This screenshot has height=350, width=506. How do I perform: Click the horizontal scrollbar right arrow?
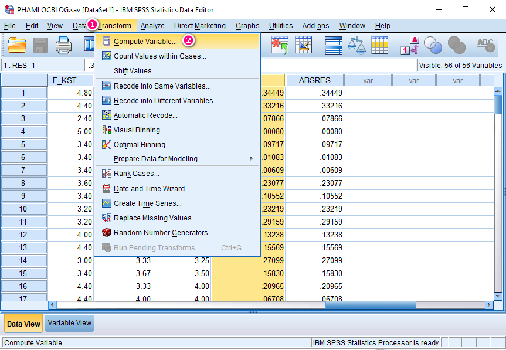pyautogui.click(x=490, y=305)
